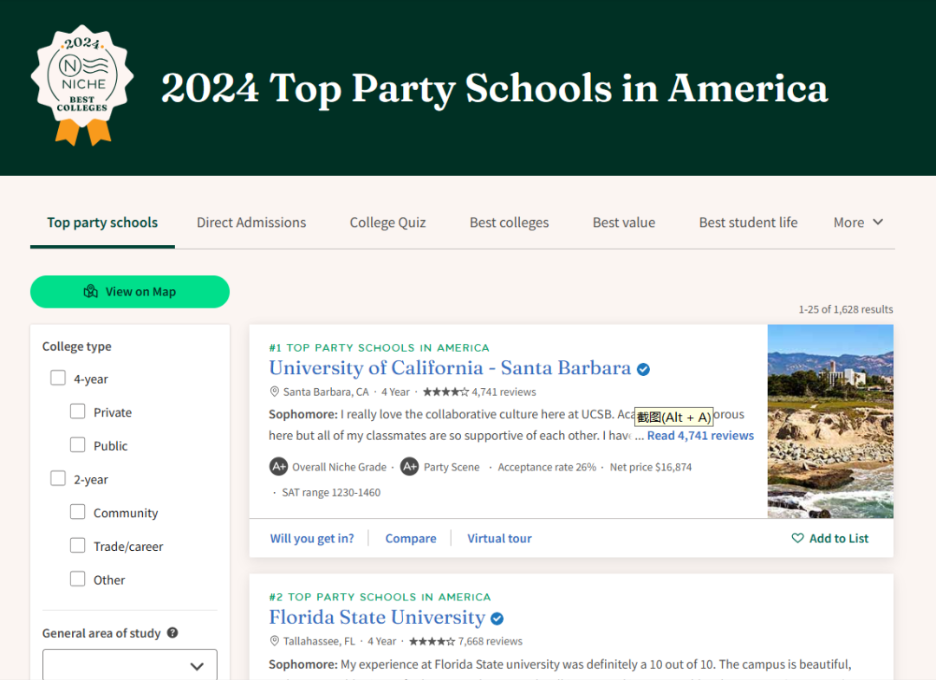Click UC Santa Barbara's verified checkmark badge
The height and width of the screenshot is (680, 936).
pos(643,369)
